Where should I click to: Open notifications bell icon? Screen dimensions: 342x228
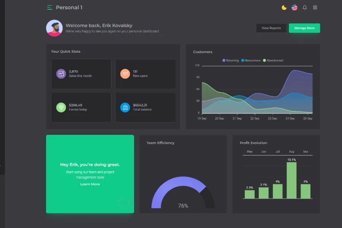305,8
